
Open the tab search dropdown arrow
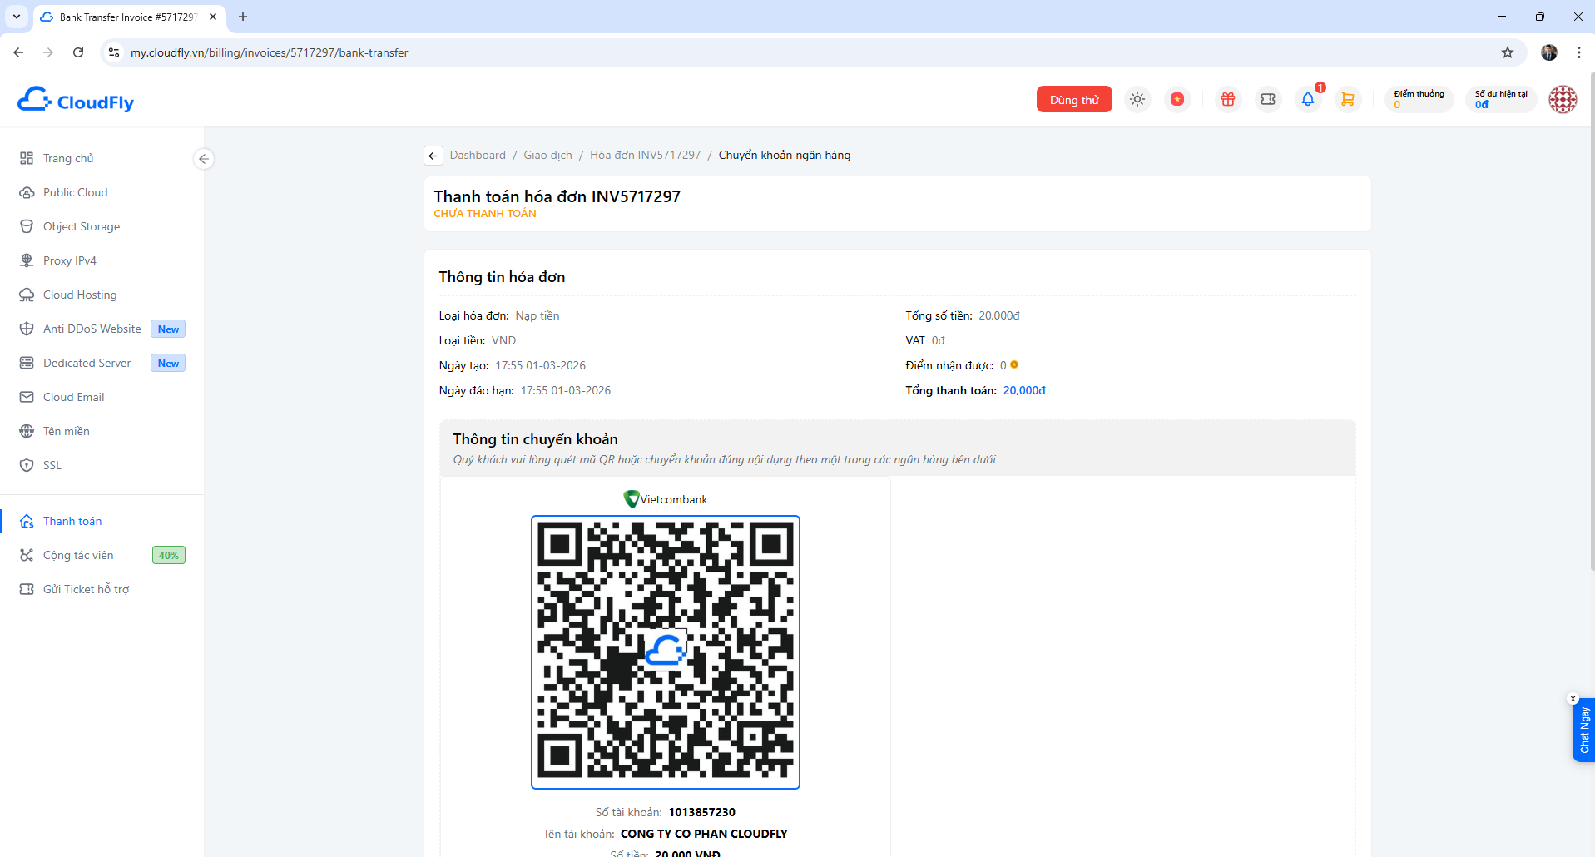17,17
